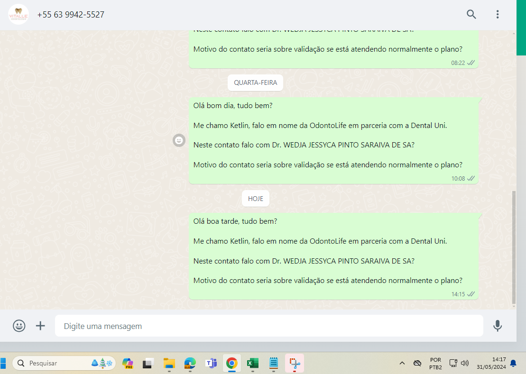The image size is (526, 374).
Task: Click the cloud sync off tray icon
Action: 417,363
